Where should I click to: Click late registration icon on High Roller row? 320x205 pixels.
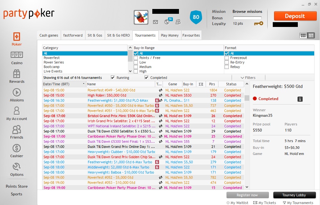(161, 95)
